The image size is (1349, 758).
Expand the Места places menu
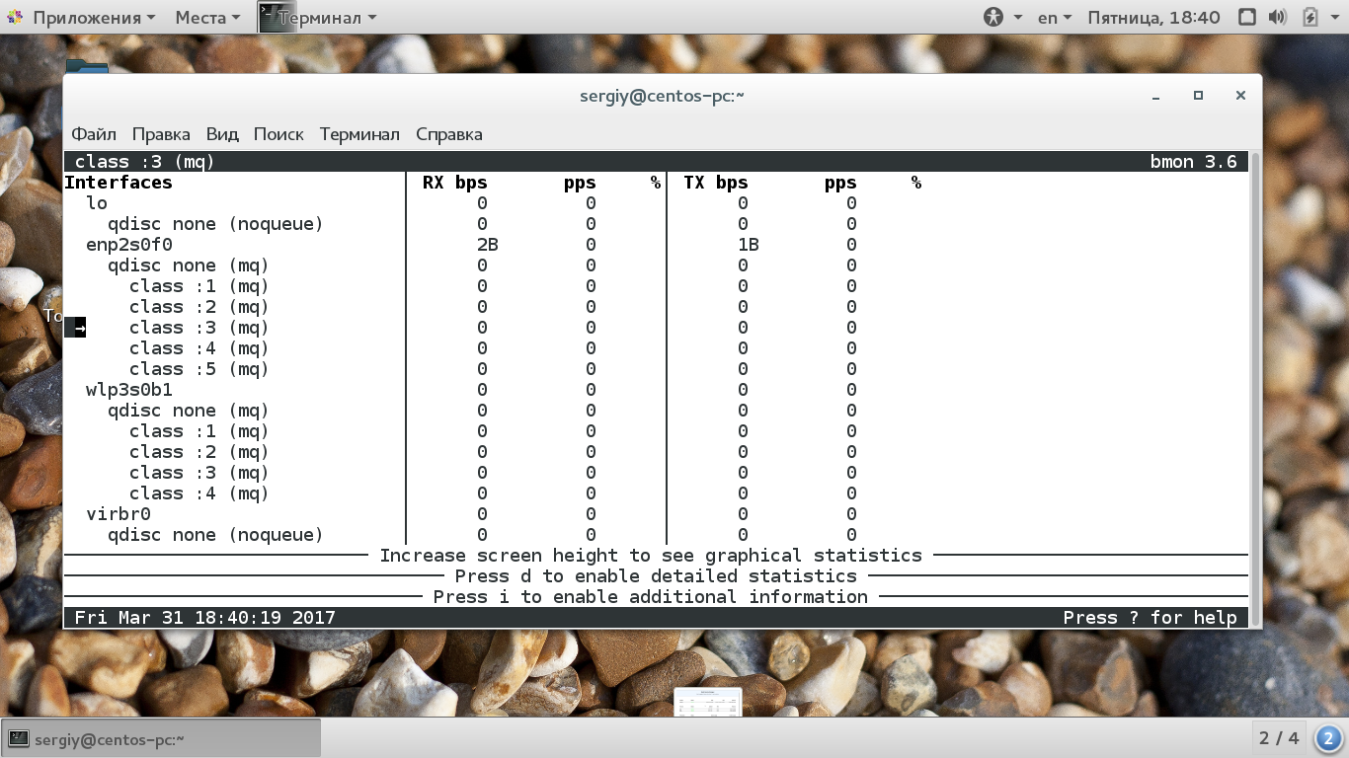click(x=207, y=17)
